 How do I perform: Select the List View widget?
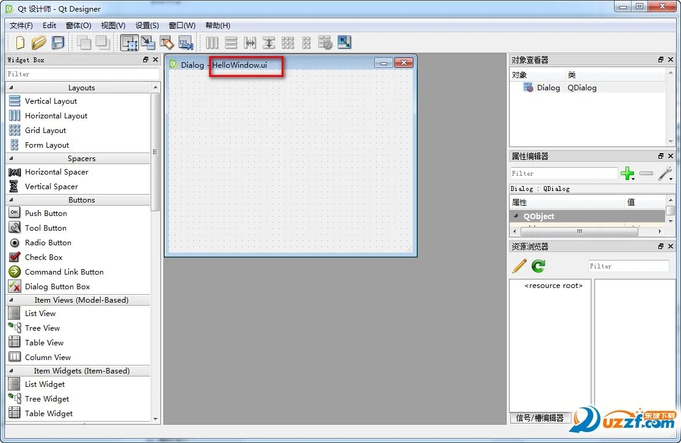click(32, 313)
